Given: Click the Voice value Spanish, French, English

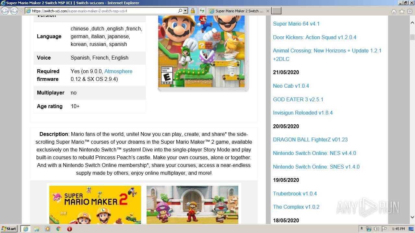Looking at the screenshot, I should pyautogui.click(x=100, y=58).
